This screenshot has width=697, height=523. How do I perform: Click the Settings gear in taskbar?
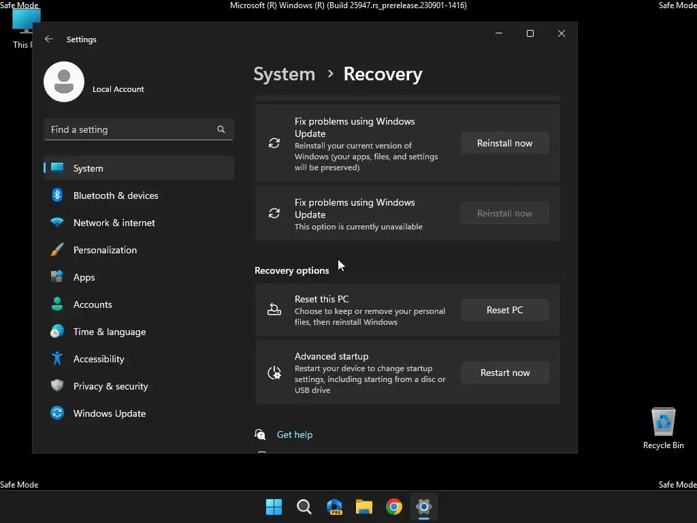(x=424, y=507)
